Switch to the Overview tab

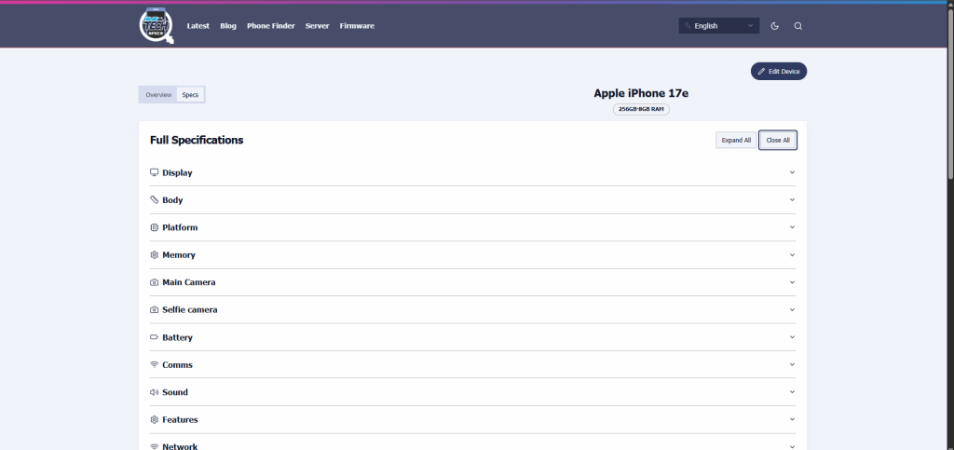point(158,95)
